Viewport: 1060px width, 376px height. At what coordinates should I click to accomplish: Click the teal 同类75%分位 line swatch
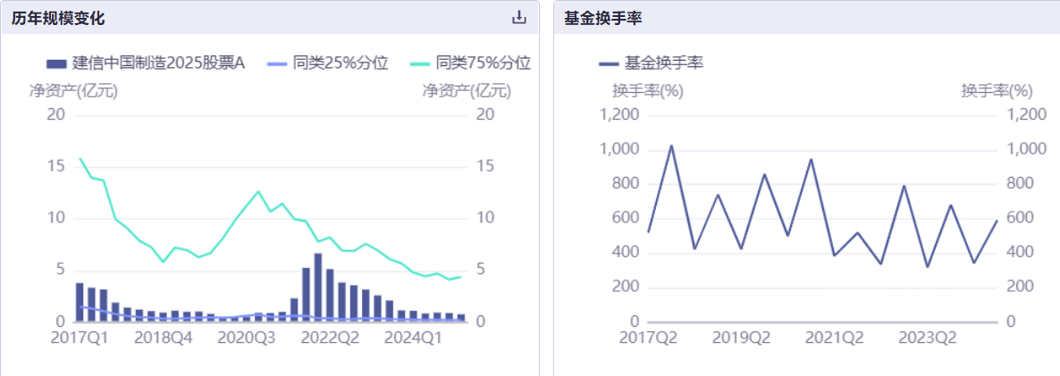[x=420, y=64]
